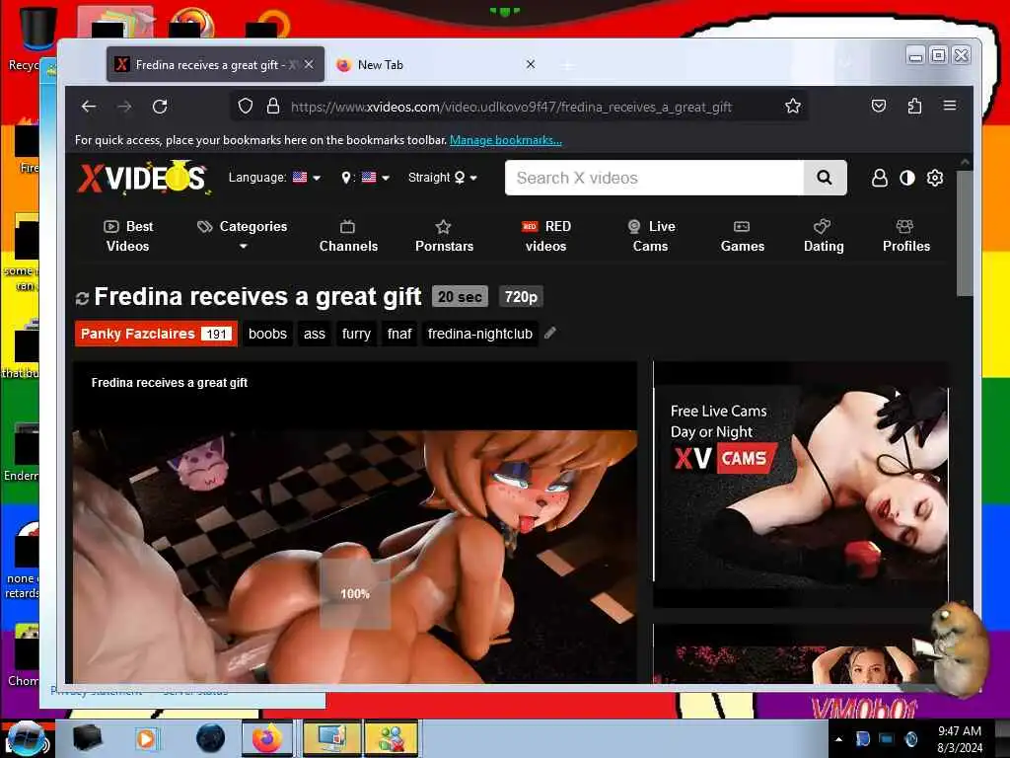
Task: Click the pencil edit-tags icon
Action: [x=550, y=334]
